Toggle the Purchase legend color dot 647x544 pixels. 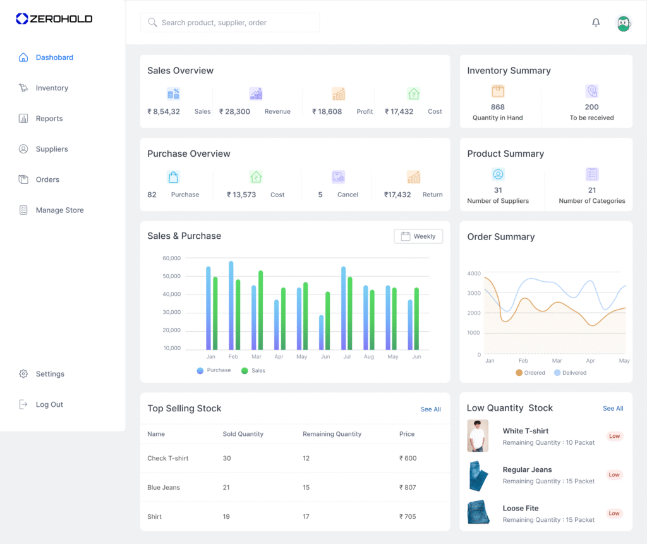click(200, 371)
